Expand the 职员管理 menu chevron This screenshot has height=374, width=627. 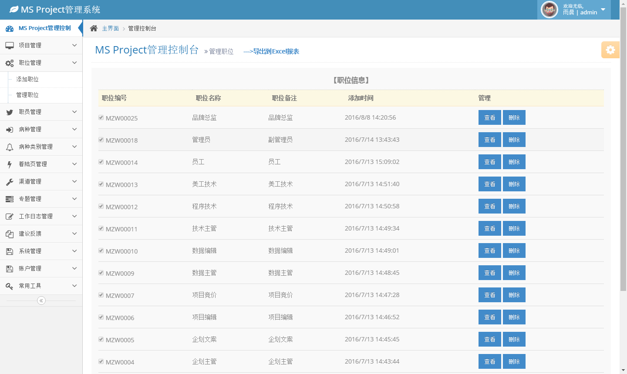pyautogui.click(x=74, y=112)
